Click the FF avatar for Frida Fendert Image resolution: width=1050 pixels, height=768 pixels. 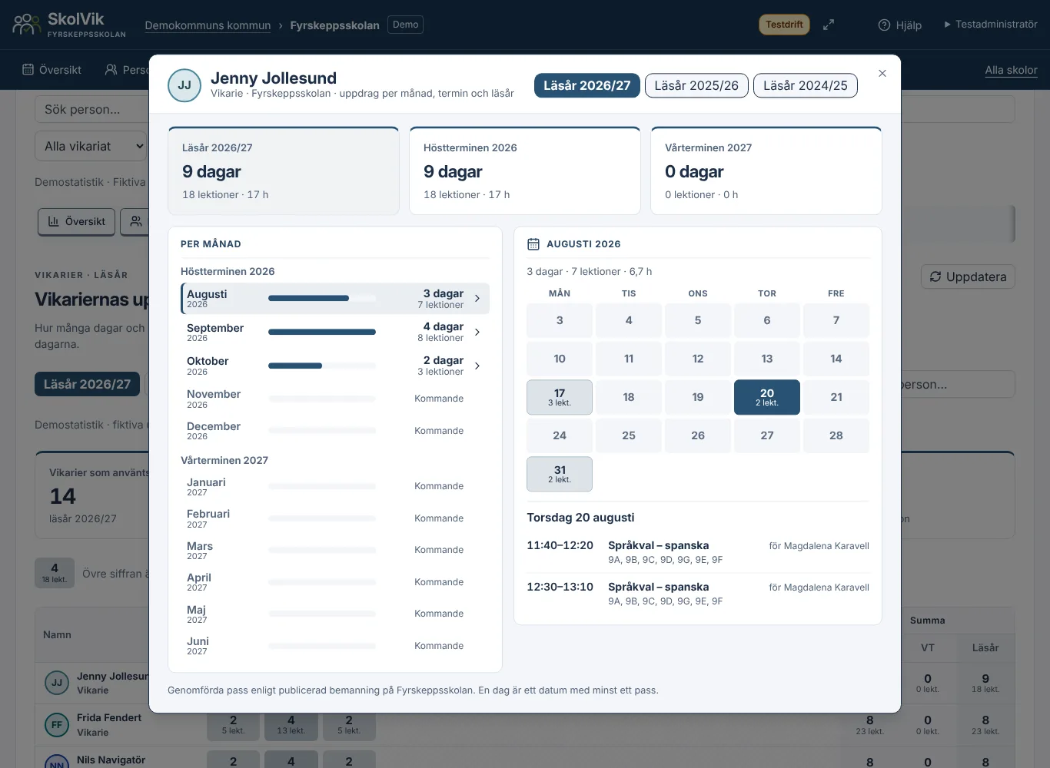pos(57,724)
